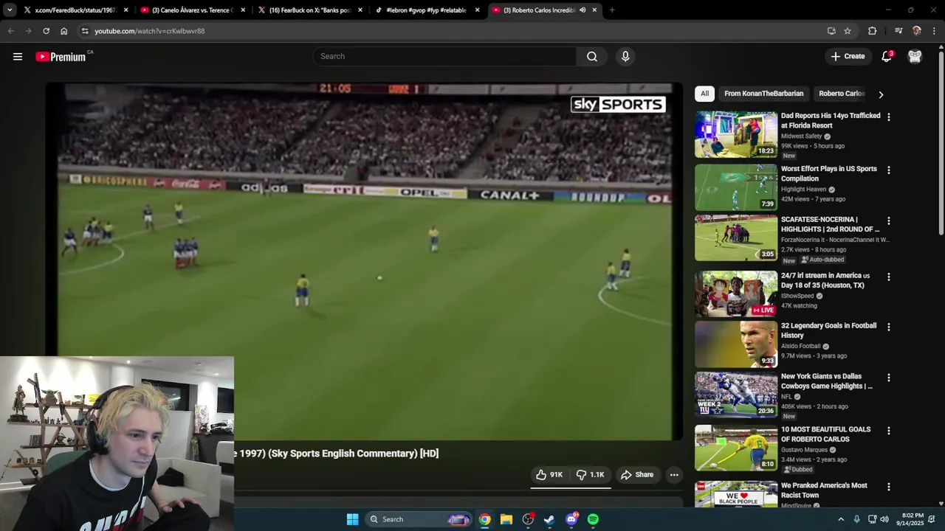This screenshot has width=945, height=531.
Task: Open the browser extensions puzzle icon
Action: (872, 31)
